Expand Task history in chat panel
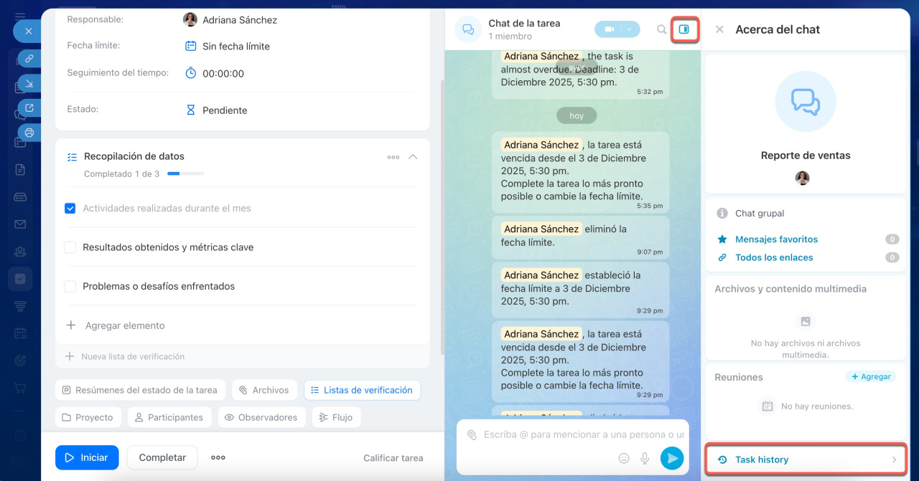The width and height of the screenshot is (919, 481). click(x=807, y=459)
